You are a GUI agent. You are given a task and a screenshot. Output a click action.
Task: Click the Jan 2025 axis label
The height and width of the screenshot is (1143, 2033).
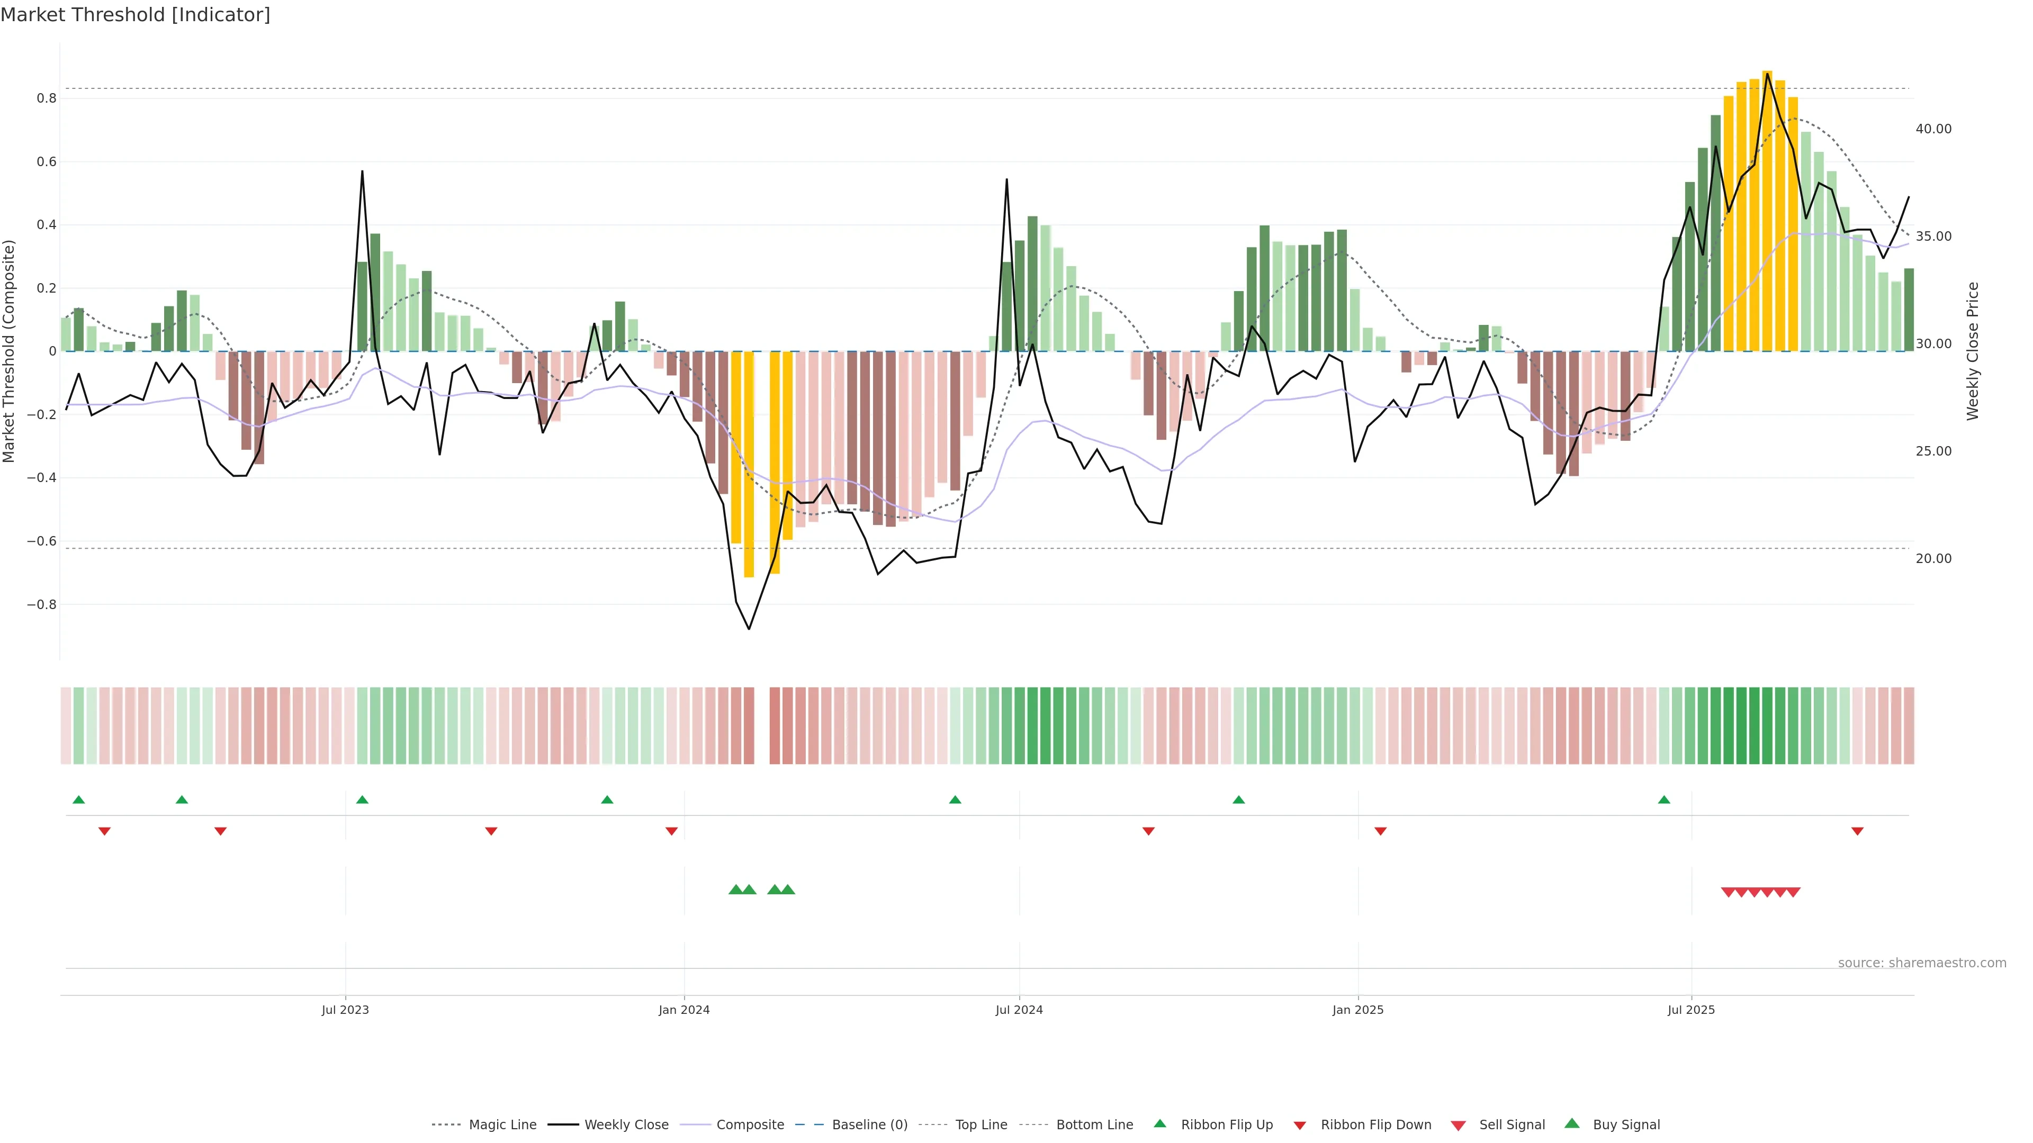click(1357, 1010)
